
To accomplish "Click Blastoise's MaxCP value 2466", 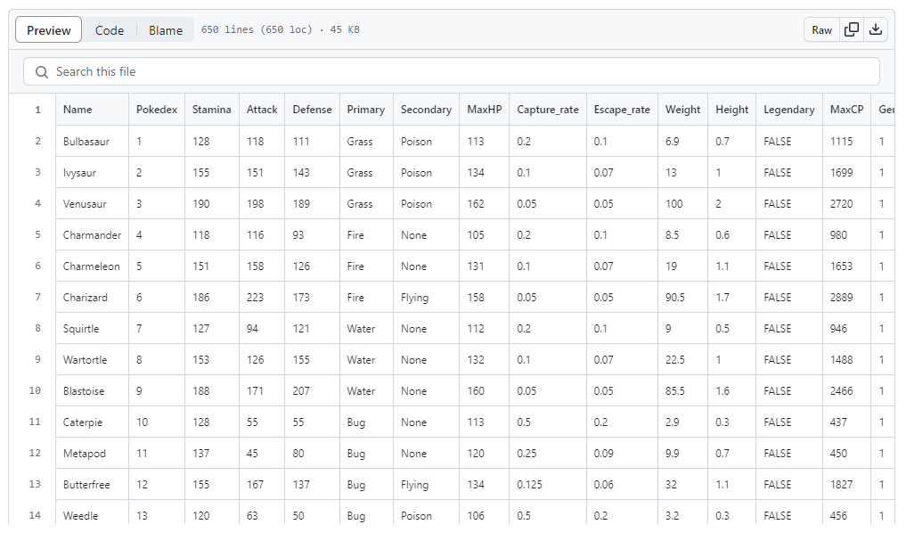I will tap(841, 391).
